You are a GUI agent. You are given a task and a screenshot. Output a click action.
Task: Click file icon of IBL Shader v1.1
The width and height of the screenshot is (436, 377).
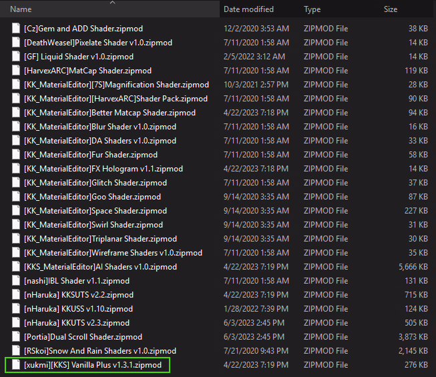click(x=17, y=281)
